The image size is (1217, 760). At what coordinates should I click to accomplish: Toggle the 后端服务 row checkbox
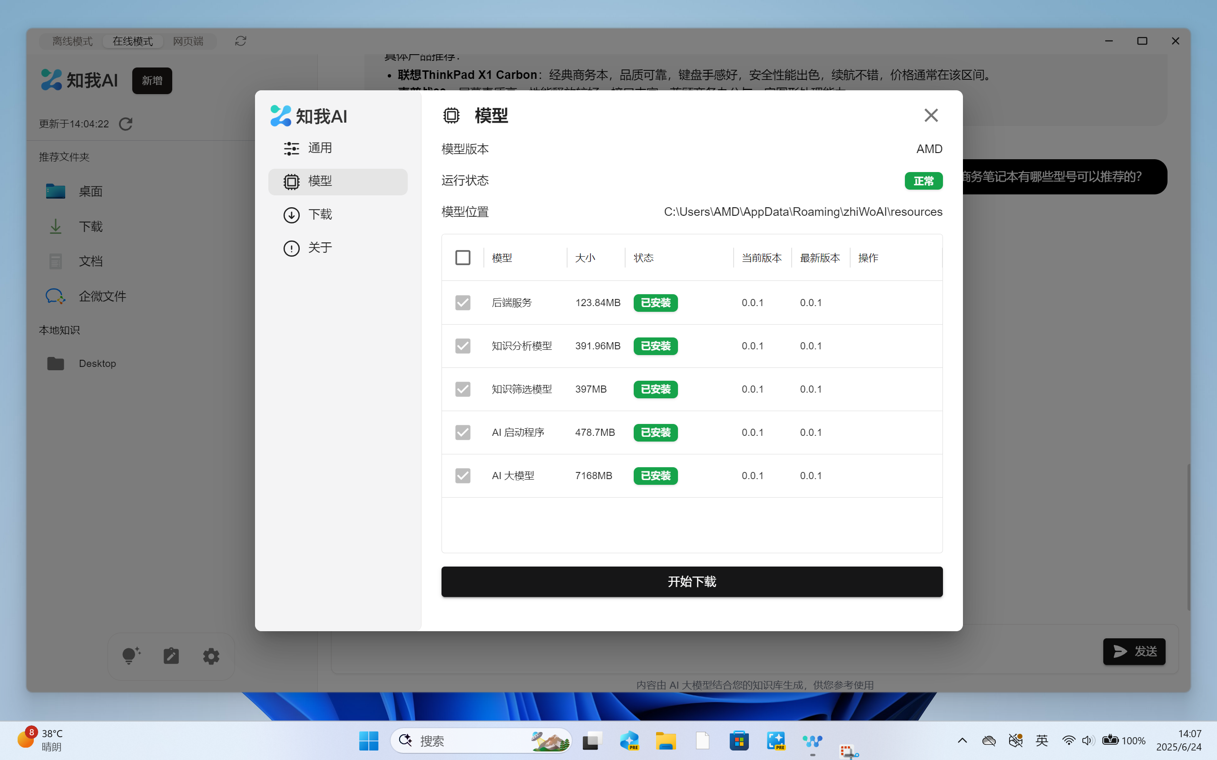click(462, 303)
